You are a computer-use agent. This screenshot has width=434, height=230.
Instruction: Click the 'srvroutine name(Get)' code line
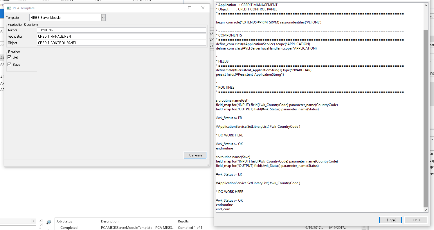(232, 101)
